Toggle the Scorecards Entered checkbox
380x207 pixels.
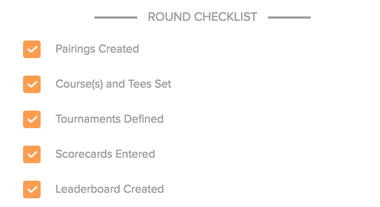click(x=32, y=154)
